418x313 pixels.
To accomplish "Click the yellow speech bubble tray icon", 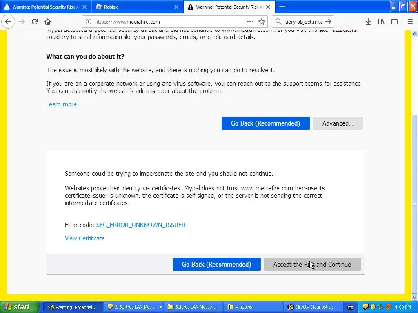I will [365, 307].
